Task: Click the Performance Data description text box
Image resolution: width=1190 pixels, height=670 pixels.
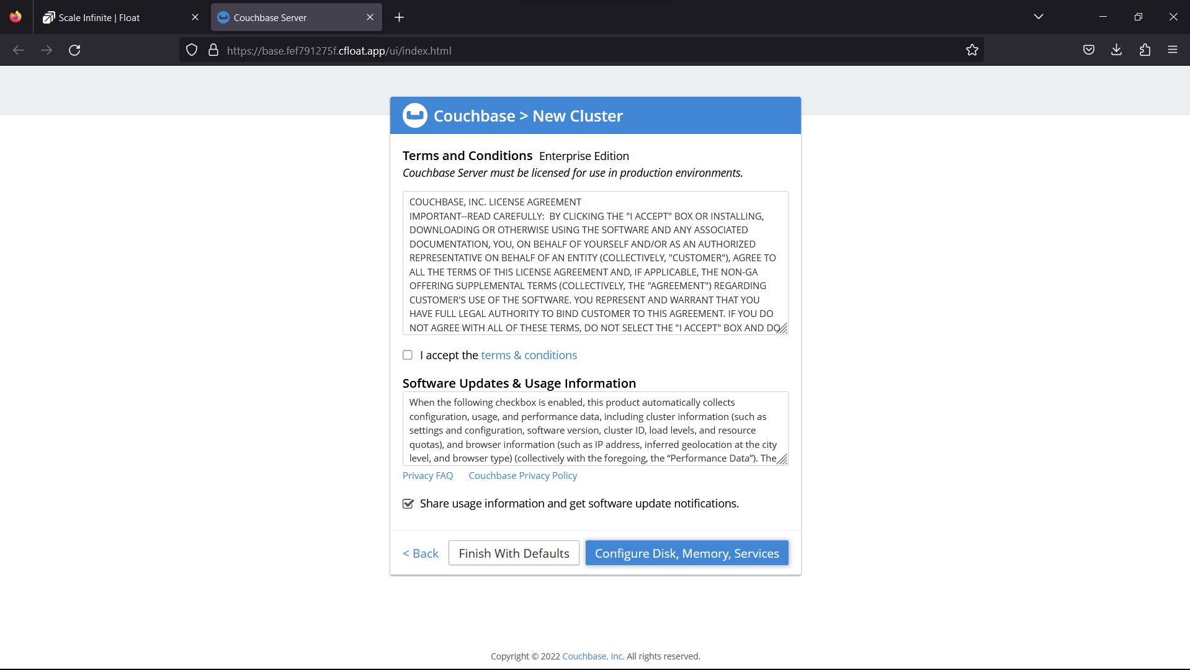Action: click(x=596, y=429)
